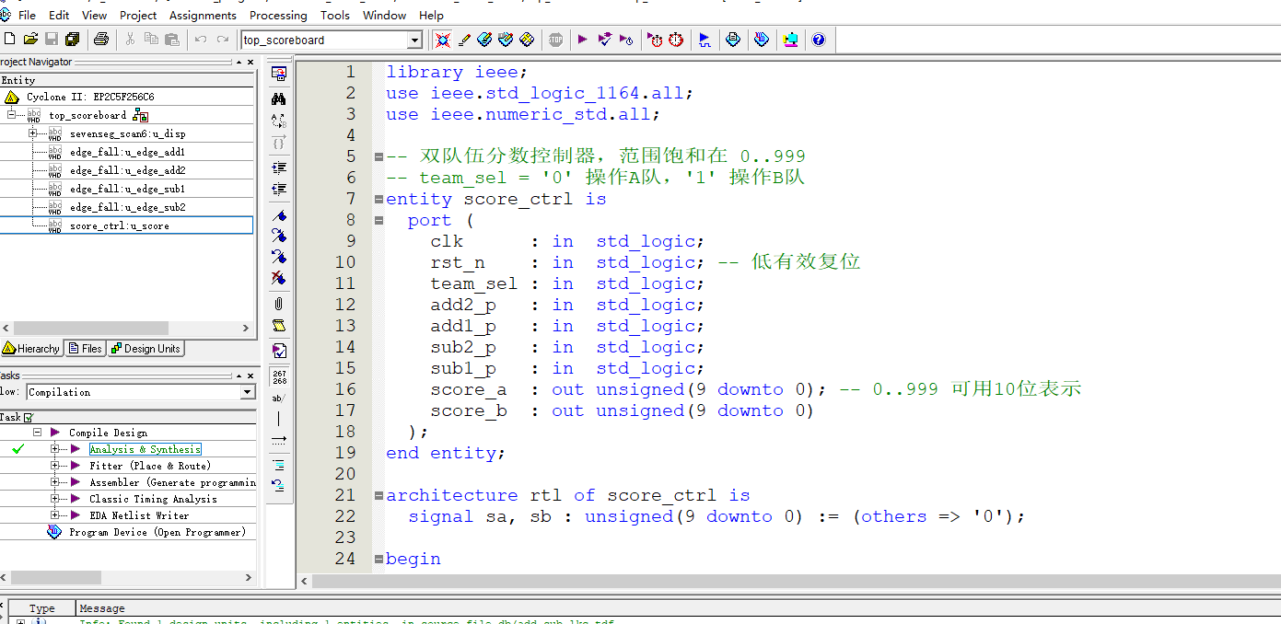The image size is (1281, 624).
Task: Open the Compilation flow dropdown
Action: point(247,392)
